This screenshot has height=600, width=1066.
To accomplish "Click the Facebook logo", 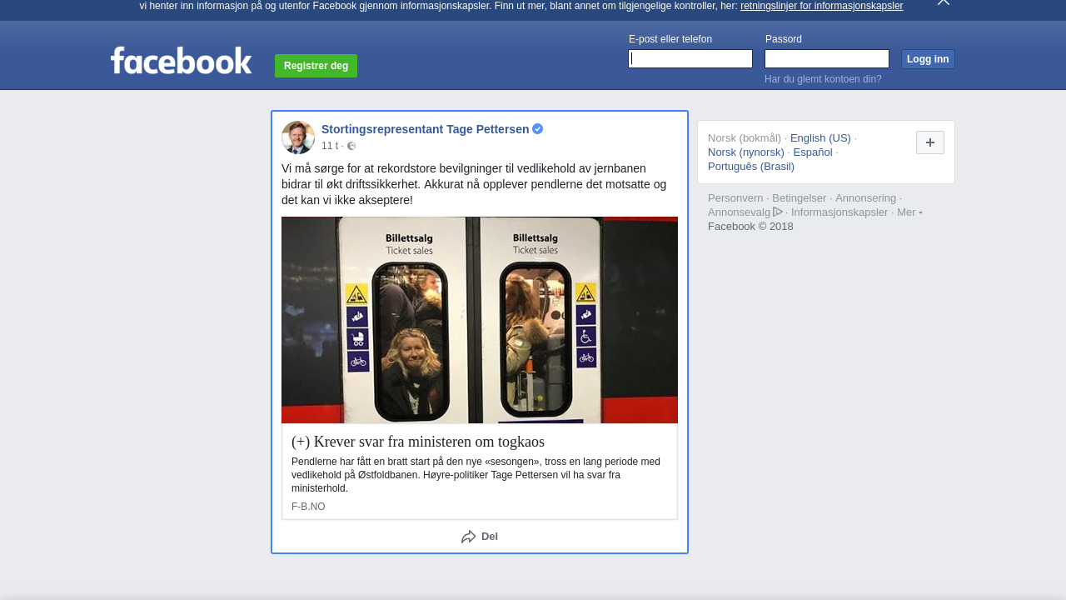I will click(181, 61).
